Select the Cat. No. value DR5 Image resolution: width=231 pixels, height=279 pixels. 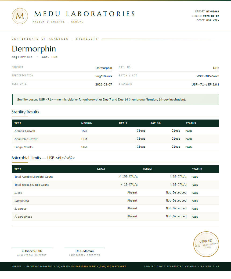pos(216,68)
